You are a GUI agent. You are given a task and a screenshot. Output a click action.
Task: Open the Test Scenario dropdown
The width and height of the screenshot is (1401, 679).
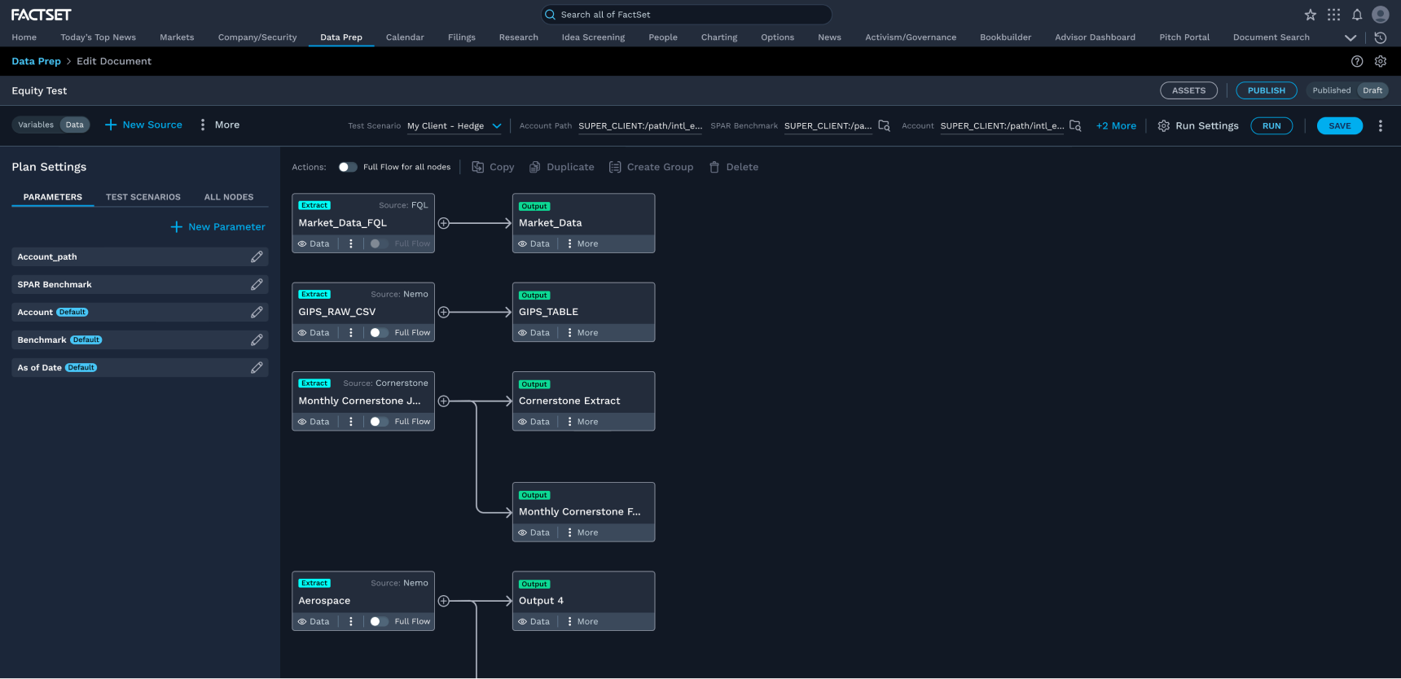pyautogui.click(x=455, y=126)
